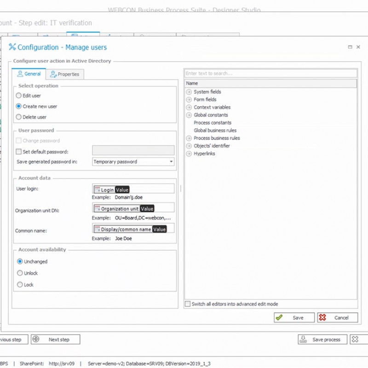The image size is (368, 368).
Task: Select the Edit user radio option
Action: pyautogui.click(x=19, y=96)
